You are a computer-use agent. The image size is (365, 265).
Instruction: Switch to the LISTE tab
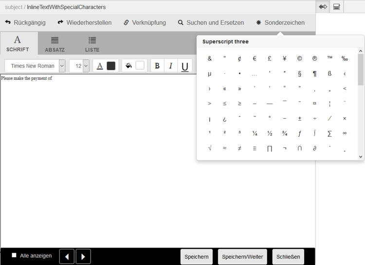point(92,44)
